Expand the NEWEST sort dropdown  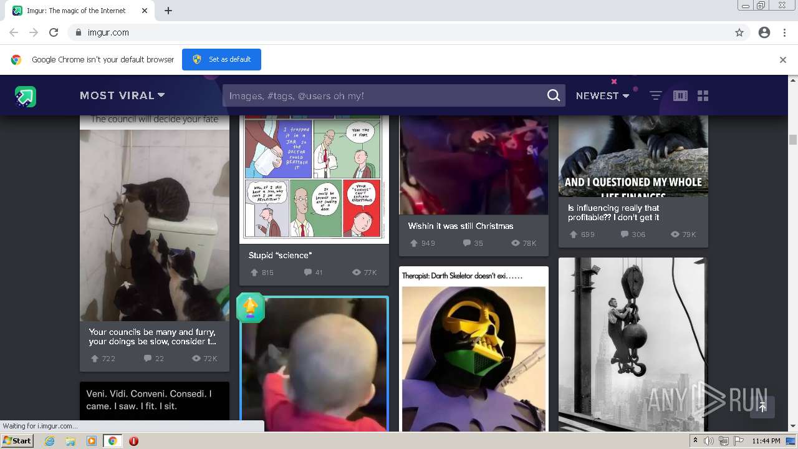coord(602,95)
